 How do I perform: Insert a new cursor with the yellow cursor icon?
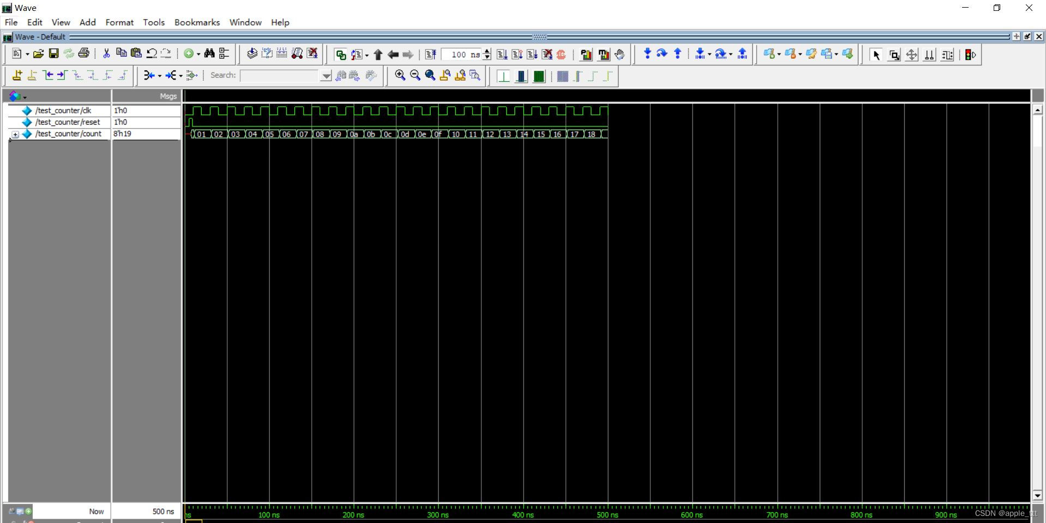click(17, 75)
